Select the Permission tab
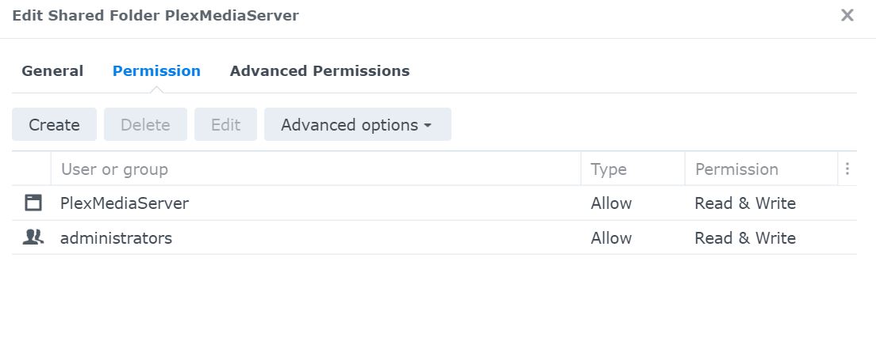 tap(156, 70)
